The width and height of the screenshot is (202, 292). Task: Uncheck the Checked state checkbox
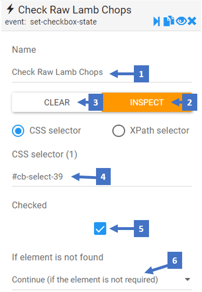(100, 228)
